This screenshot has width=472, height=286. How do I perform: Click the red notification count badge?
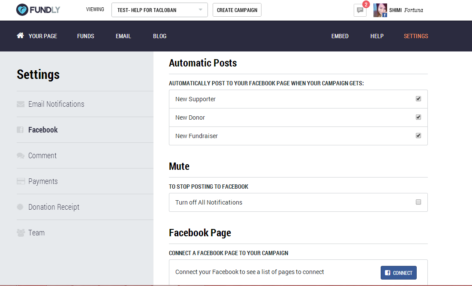pyautogui.click(x=366, y=4)
